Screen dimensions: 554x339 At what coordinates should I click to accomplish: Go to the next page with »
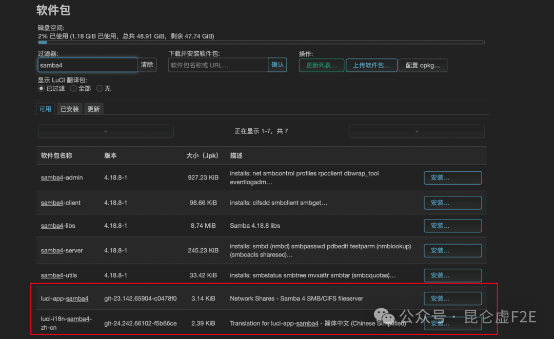[417, 131]
